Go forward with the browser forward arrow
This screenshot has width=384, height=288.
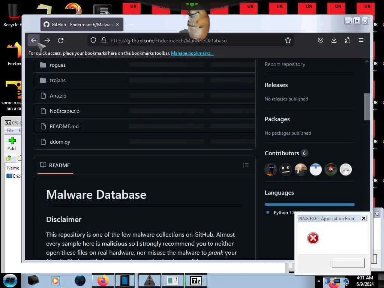point(47,40)
